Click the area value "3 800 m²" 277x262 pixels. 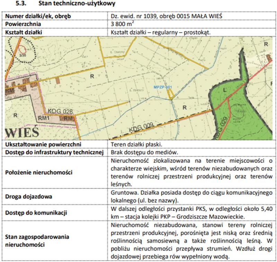point(122,24)
